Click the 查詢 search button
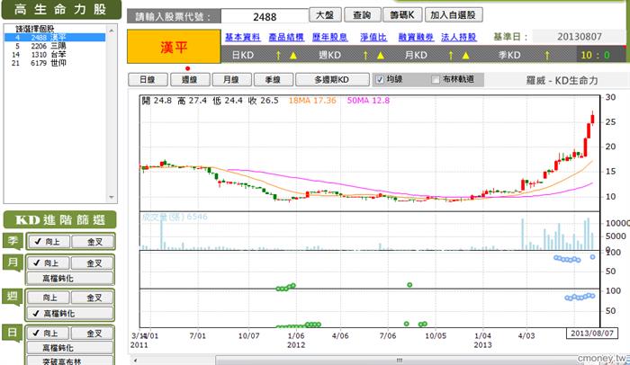The height and width of the screenshot is (365, 630). [x=362, y=15]
